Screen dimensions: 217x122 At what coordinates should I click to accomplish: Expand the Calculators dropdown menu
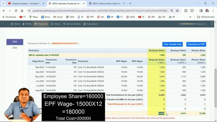click(x=92, y=24)
